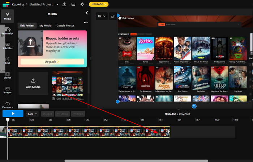Click the horizontal timeline scrollbar

coord(136,161)
